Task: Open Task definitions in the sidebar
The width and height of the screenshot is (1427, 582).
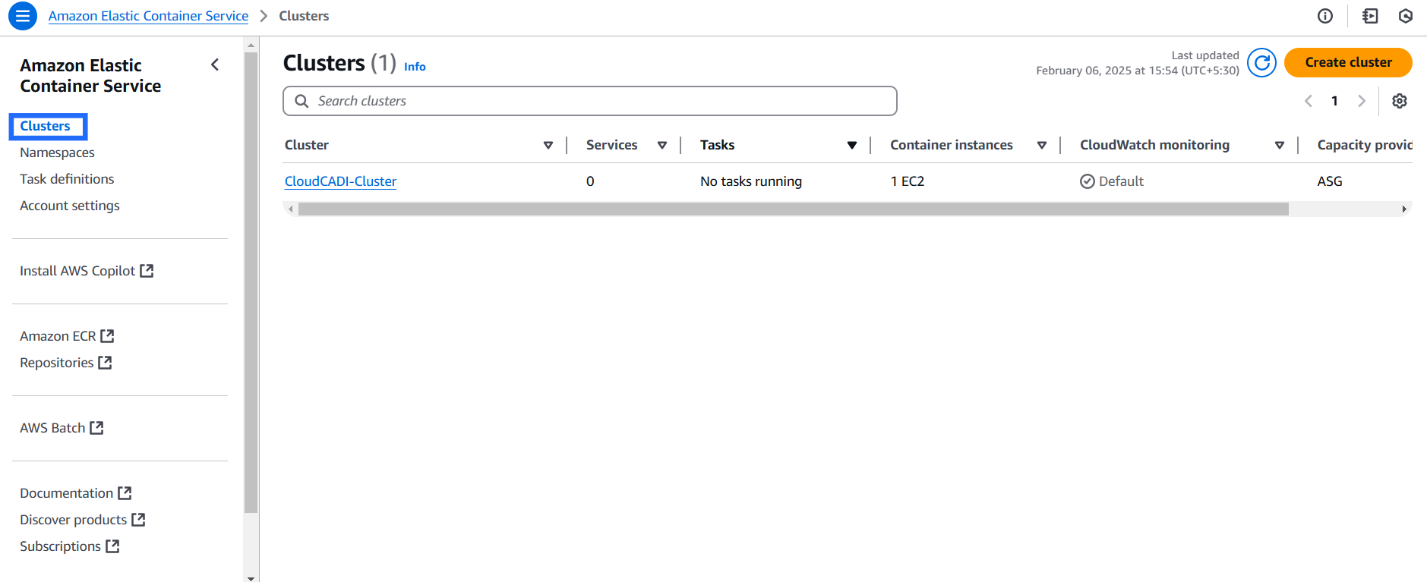Action: [67, 179]
